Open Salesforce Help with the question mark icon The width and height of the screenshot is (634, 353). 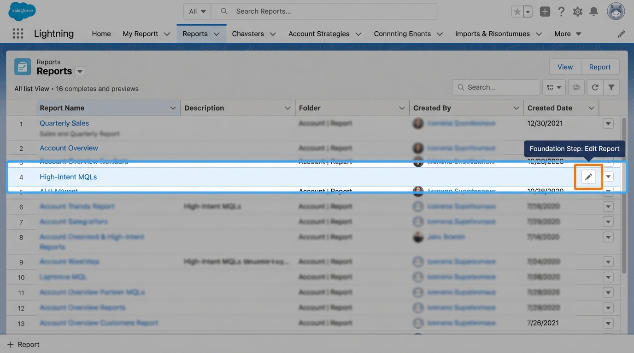click(x=561, y=11)
